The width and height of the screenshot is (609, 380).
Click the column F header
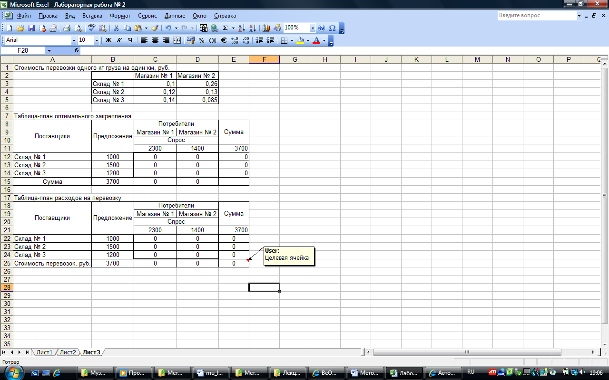click(264, 59)
